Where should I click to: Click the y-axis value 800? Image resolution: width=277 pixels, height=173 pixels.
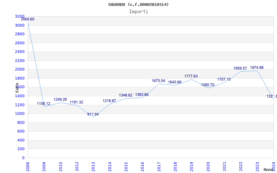[21, 122]
